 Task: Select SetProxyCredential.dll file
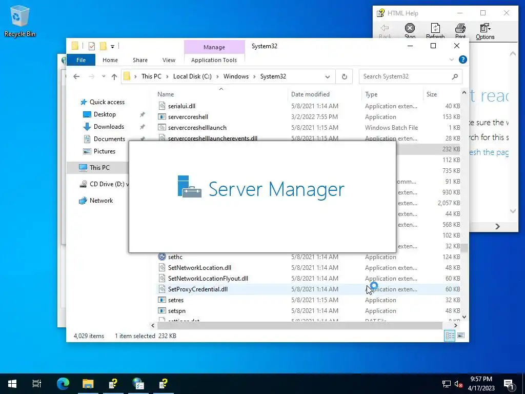pyautogui.click(x=197, y=289)
